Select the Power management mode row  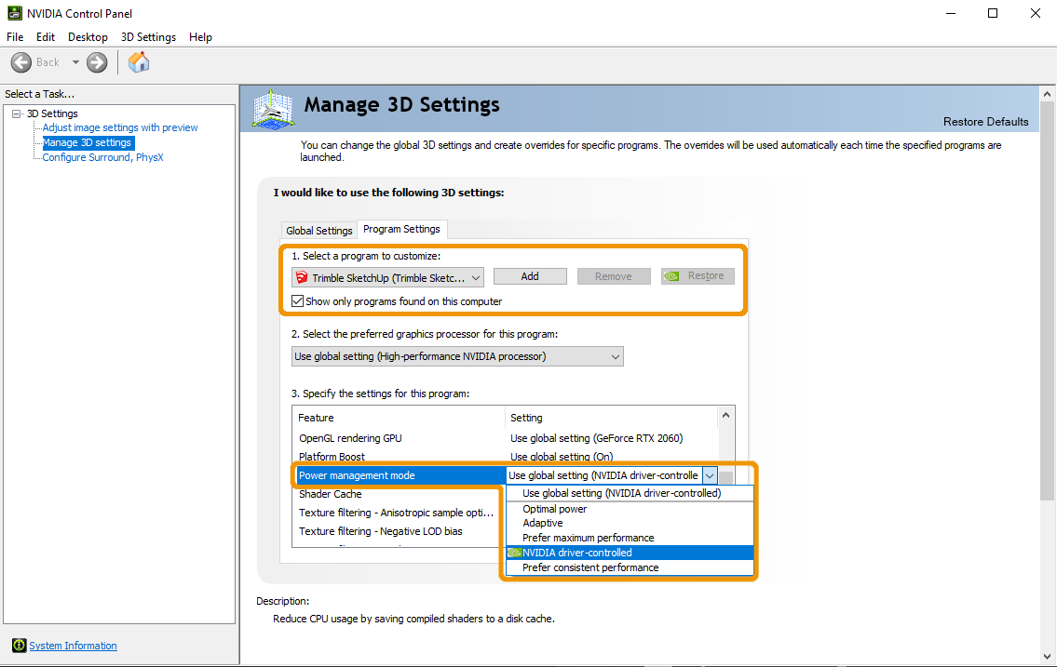[x=400, y=475]
